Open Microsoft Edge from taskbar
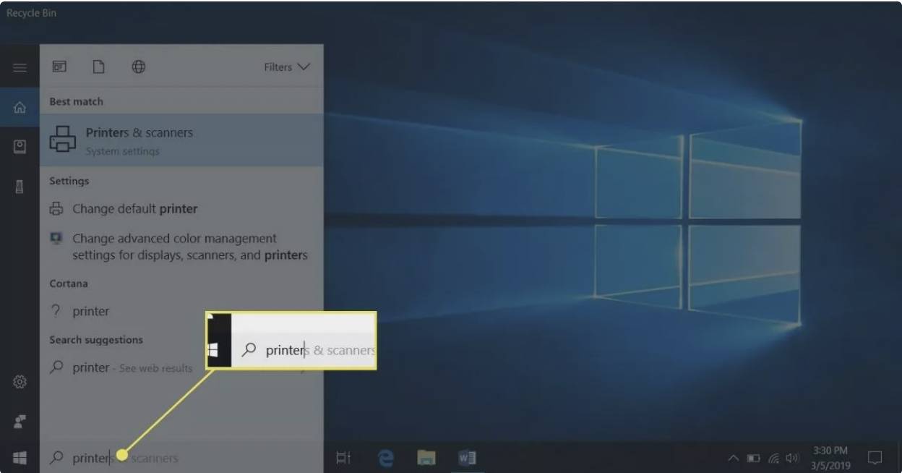Screen dimensions: 902x473 (386, 457)
